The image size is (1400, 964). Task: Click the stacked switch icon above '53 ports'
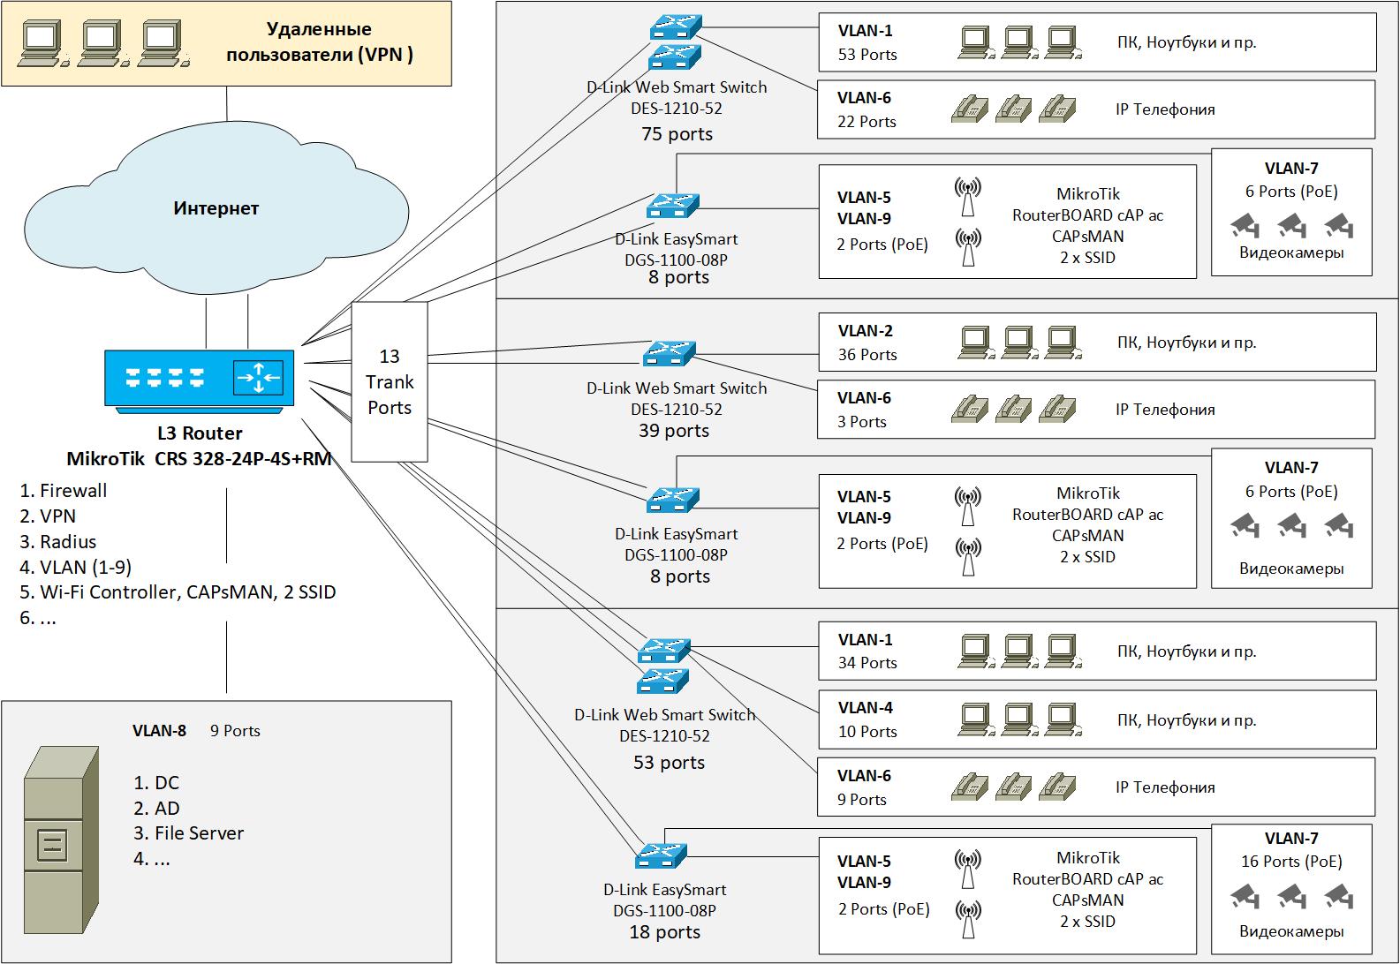point(662,665)
